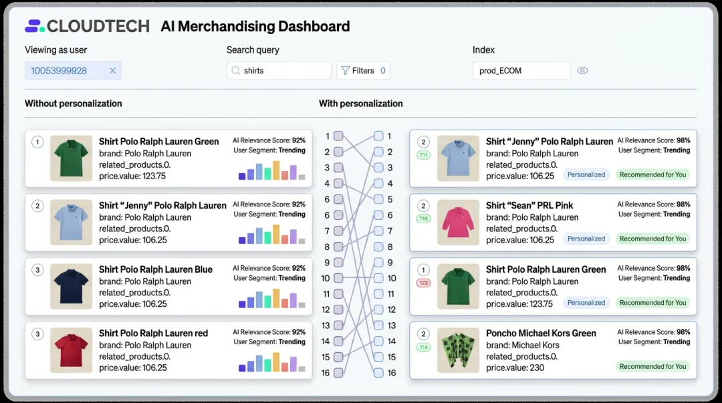Check right-column checkbox numbered 11
This screenshot has width=722, height=403.
coord(378,294)
